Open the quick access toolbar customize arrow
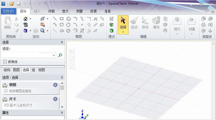Viewport: 216px width, 120px height. click(45, 4)
